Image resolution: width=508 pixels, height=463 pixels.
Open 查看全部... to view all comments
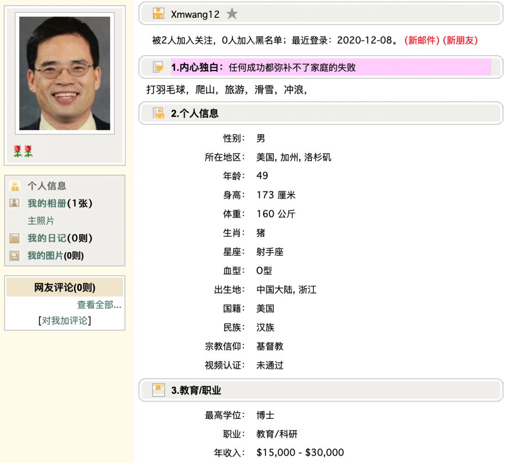coord(99,305)
